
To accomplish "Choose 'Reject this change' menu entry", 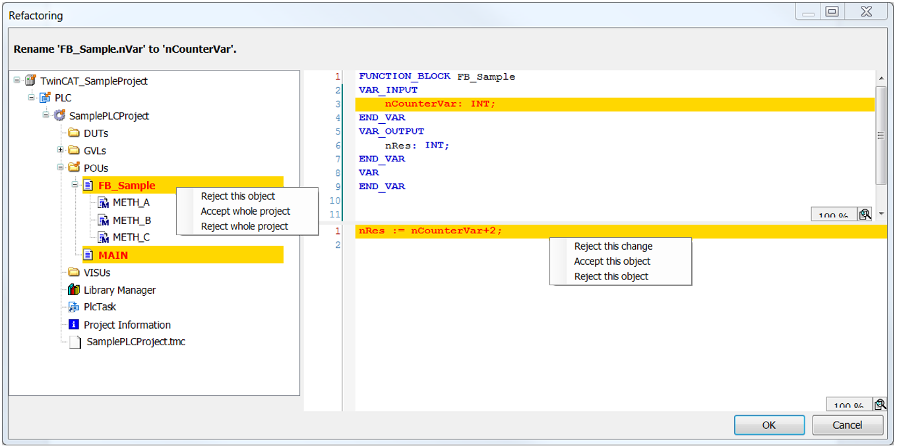I will coord(613,246).
